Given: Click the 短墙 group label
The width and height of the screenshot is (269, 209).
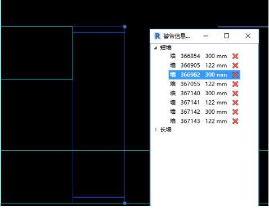Looking at the screenshot, I should (165, 48).
